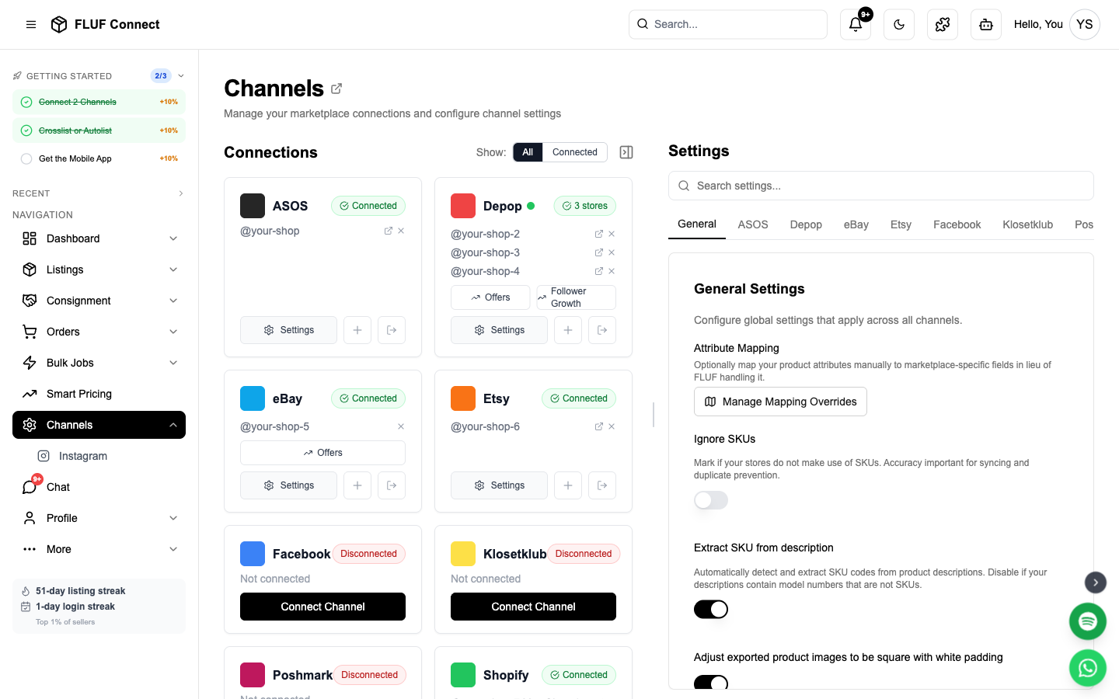This screenshot has width=1119, height=699.
Task: Collapse the Getting Started section
Action: click(181, 76)
